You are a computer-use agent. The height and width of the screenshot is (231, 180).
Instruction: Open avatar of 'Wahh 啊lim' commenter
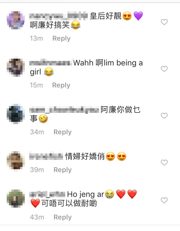pos(16,67)
